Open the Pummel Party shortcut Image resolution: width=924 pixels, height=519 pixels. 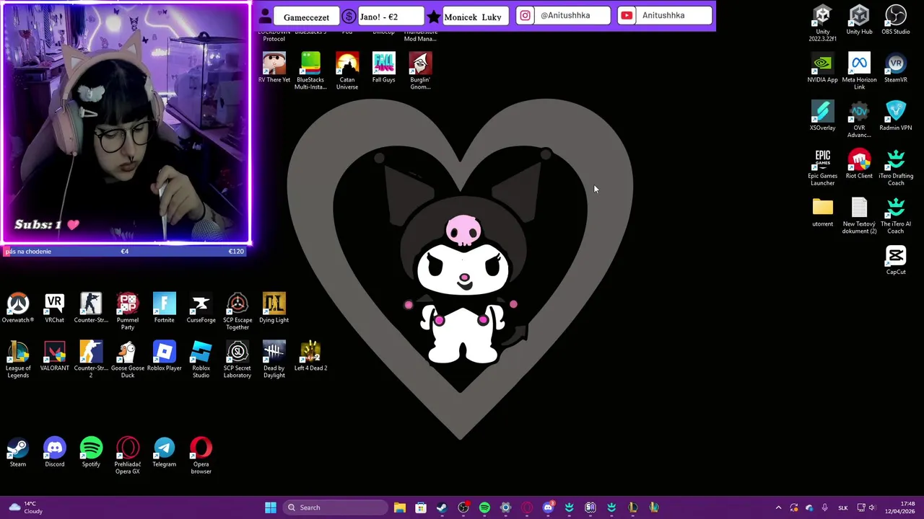(128, 311)
